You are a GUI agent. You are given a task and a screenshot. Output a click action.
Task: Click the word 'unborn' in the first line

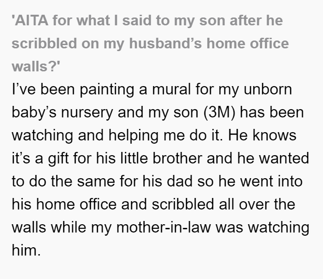point(268,89)
